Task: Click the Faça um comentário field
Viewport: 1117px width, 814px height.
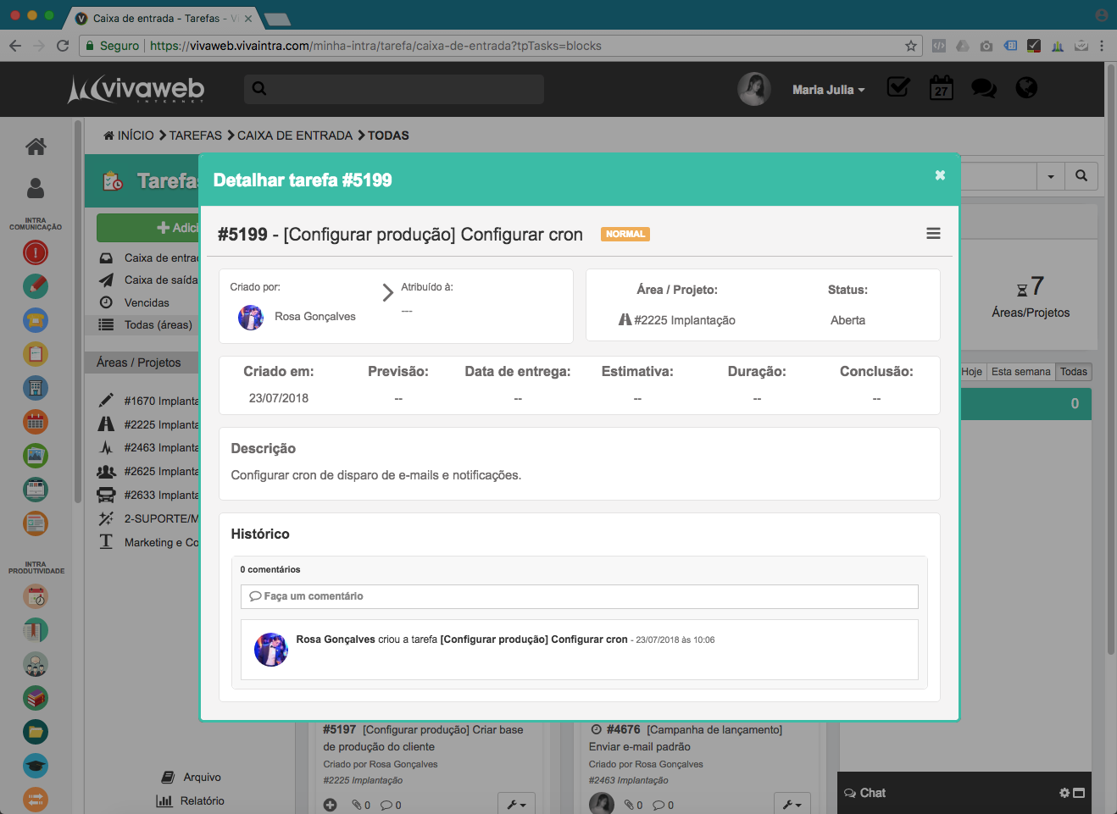Action: pyautogui.click(x=579, y=596)
